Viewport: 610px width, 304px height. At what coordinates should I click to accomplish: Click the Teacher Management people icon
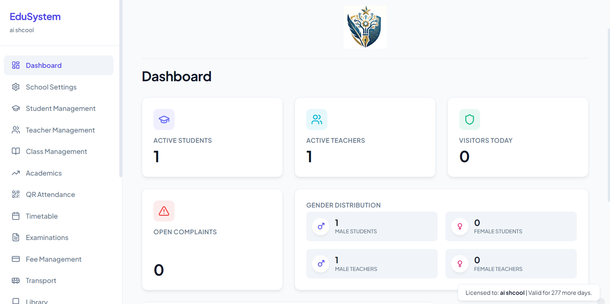coord(16,130)
